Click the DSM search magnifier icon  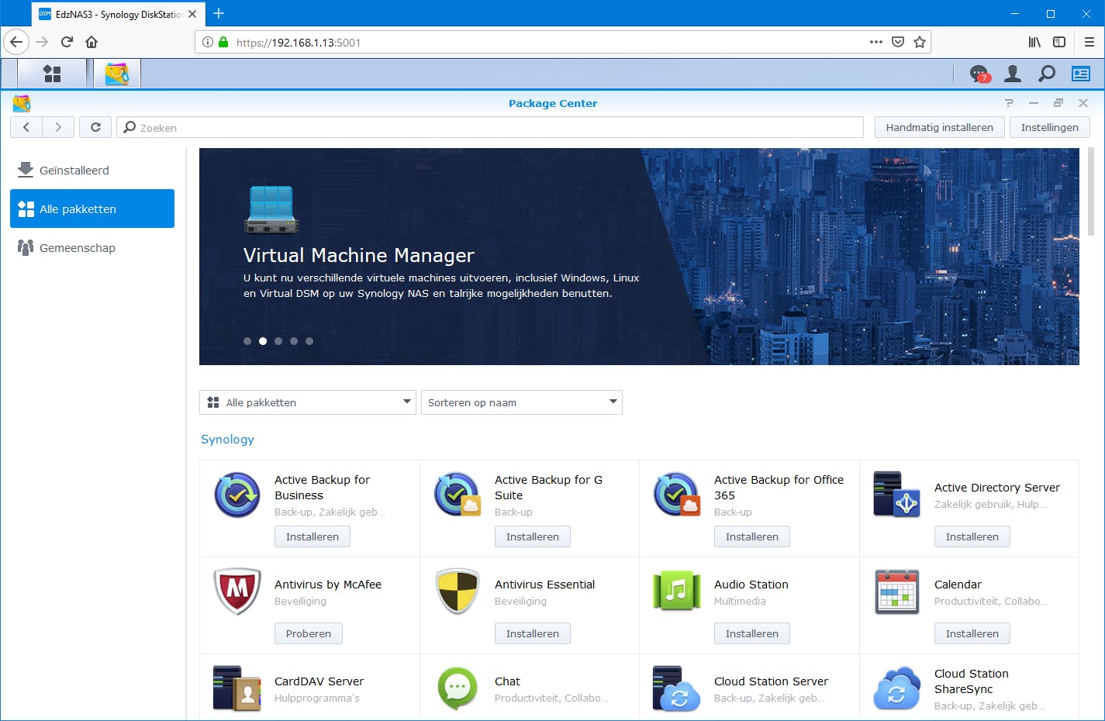pyautogui.click(x=1047, y=74)
